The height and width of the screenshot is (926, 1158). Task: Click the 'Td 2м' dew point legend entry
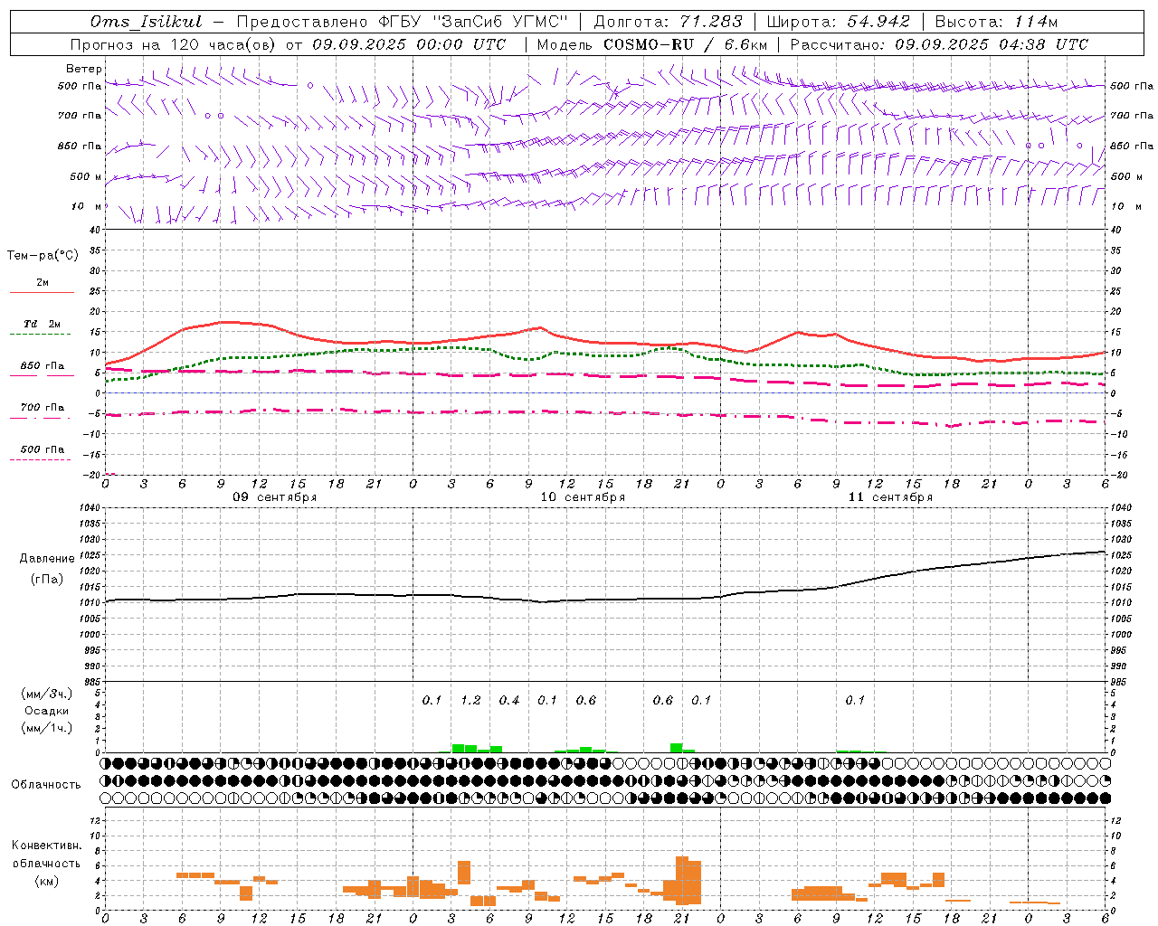click(42, 324)
